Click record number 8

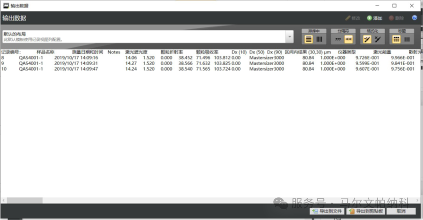point(3,58)
